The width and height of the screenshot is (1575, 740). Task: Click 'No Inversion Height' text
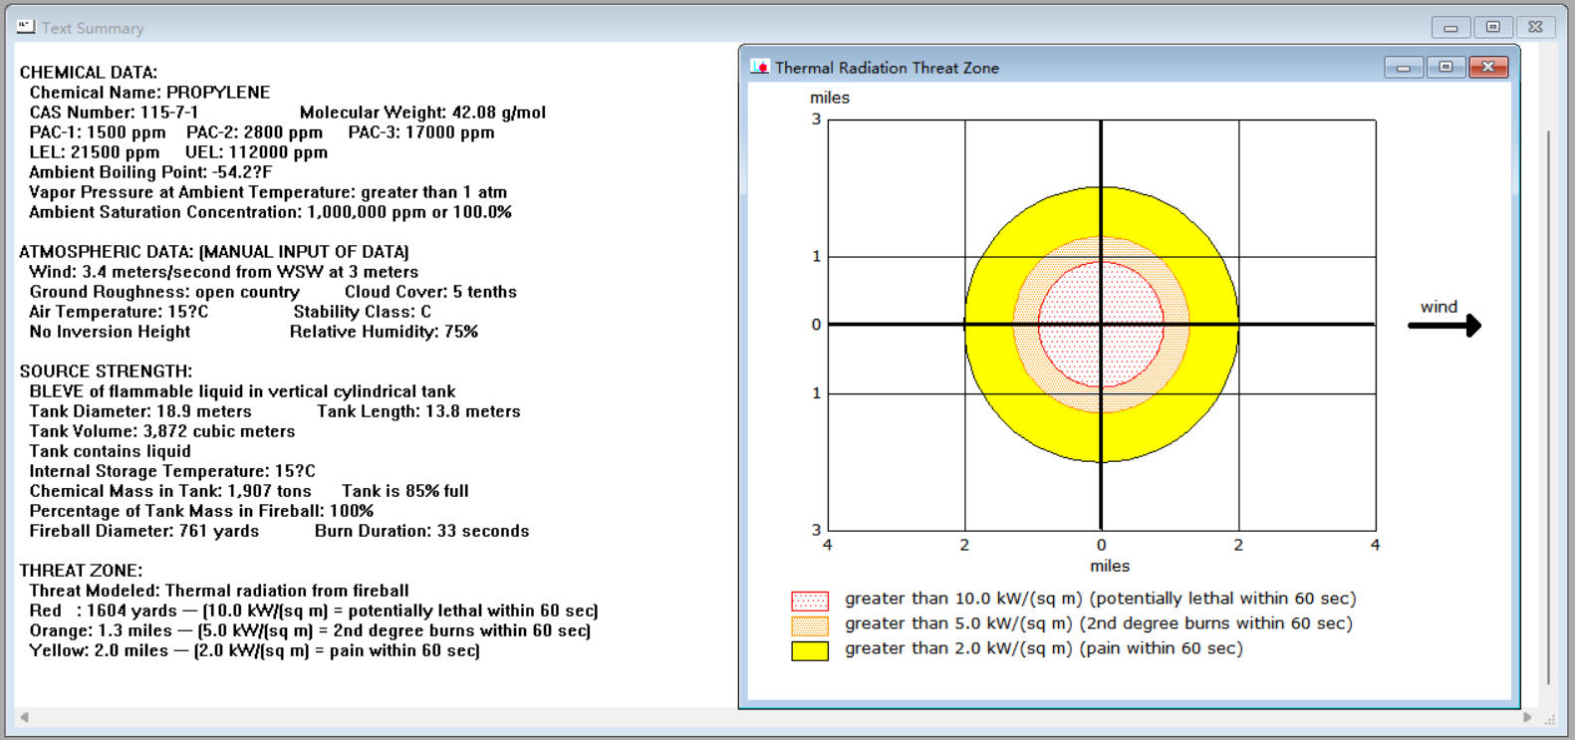pyautogui.click(x=110, y=332)
